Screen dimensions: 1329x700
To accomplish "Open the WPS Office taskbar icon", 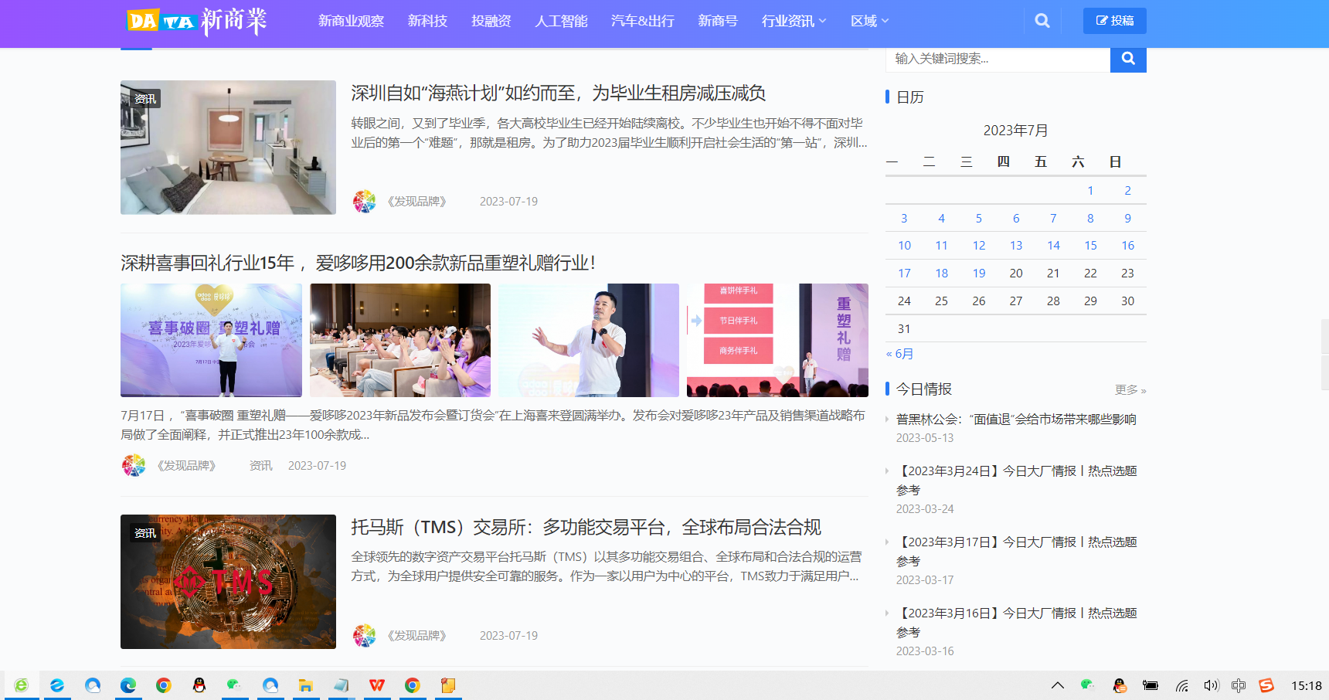I will (x=377, y=685).
